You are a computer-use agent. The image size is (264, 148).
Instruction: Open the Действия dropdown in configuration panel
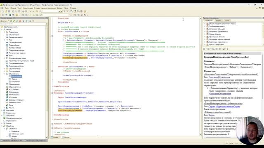click(5, 21)
